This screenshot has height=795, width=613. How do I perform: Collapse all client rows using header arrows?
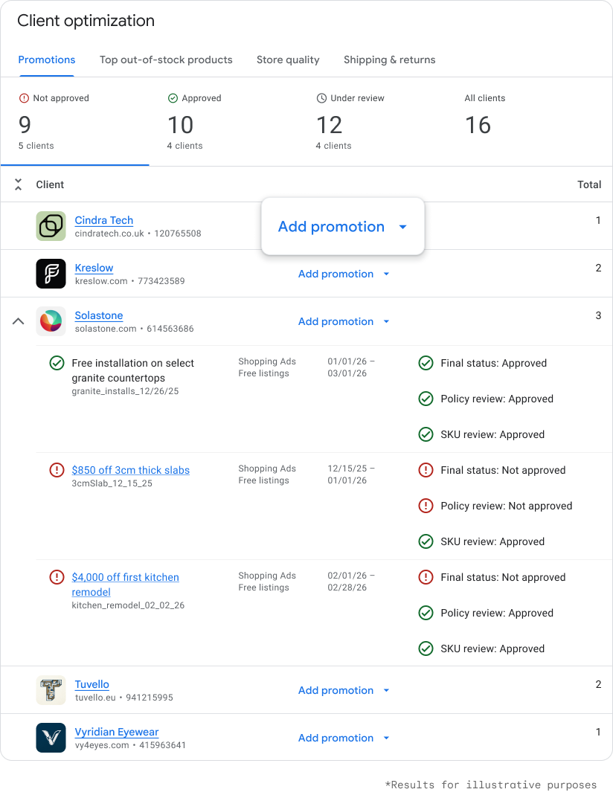point(19,184)
